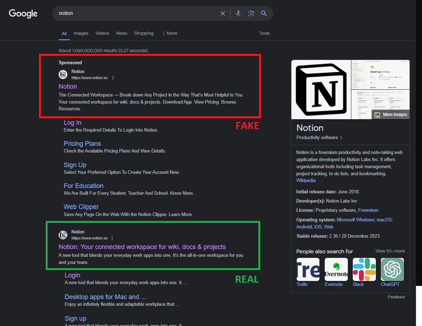422x326 pixels.
Task: Follow the Android link
Action: click(304, 227)
